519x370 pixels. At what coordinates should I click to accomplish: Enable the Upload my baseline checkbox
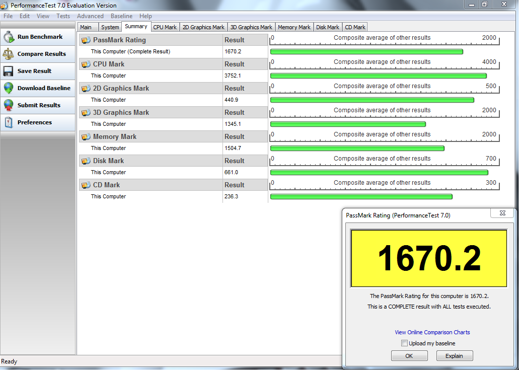[405, 343]
